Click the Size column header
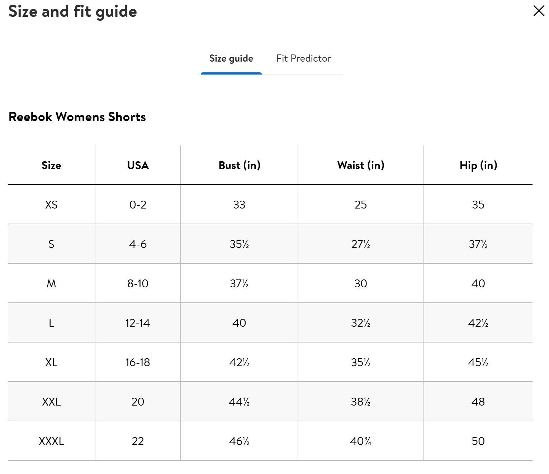 pyautogui.click(x=51, y=165)
